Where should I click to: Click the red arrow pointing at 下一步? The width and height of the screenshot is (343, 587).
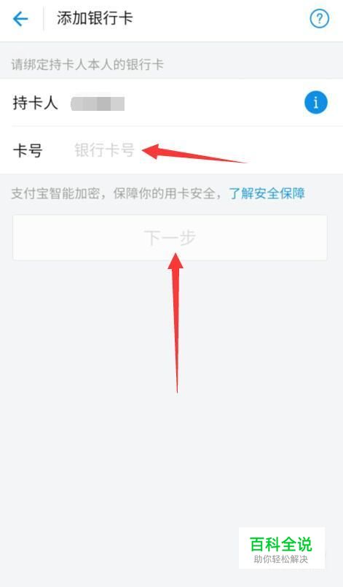pyautogui.click(x=176, y=322)
